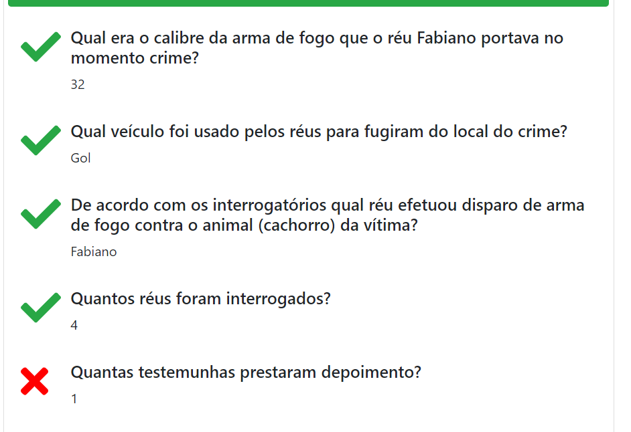This screenshot has height=432, width=631.
Task: Click the incorrect answer '1' under testemunhas
Action: coord(74,399)
